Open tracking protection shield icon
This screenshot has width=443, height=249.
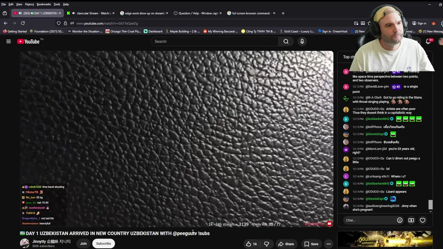[x=59, y=23]
